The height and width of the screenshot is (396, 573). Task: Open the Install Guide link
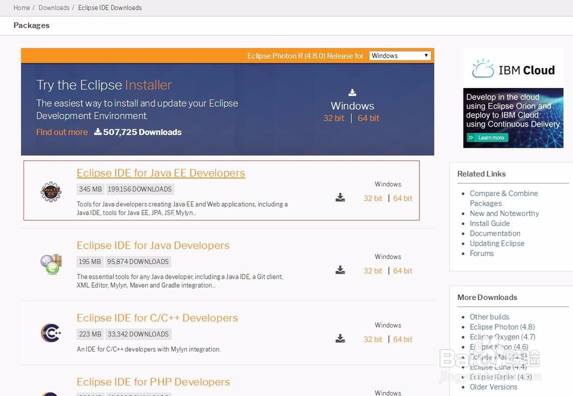tap(490, 223)
